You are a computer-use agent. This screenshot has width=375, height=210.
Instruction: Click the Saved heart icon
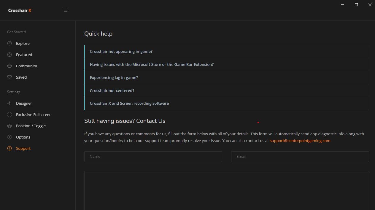tap(9, 77)
